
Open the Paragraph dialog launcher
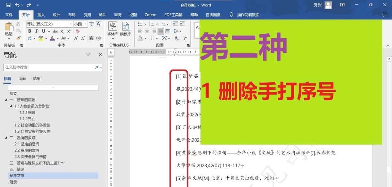pos(188,45)
